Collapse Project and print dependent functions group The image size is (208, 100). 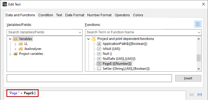tap(89, 39)
